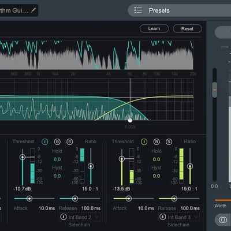Click the -10.7 dB threshold readout

[22, 189]
